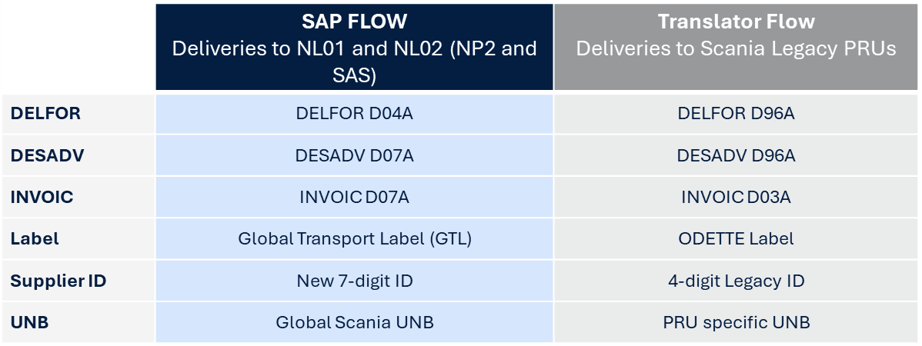Select the DELFOR D04A cell

click(354, 114)
